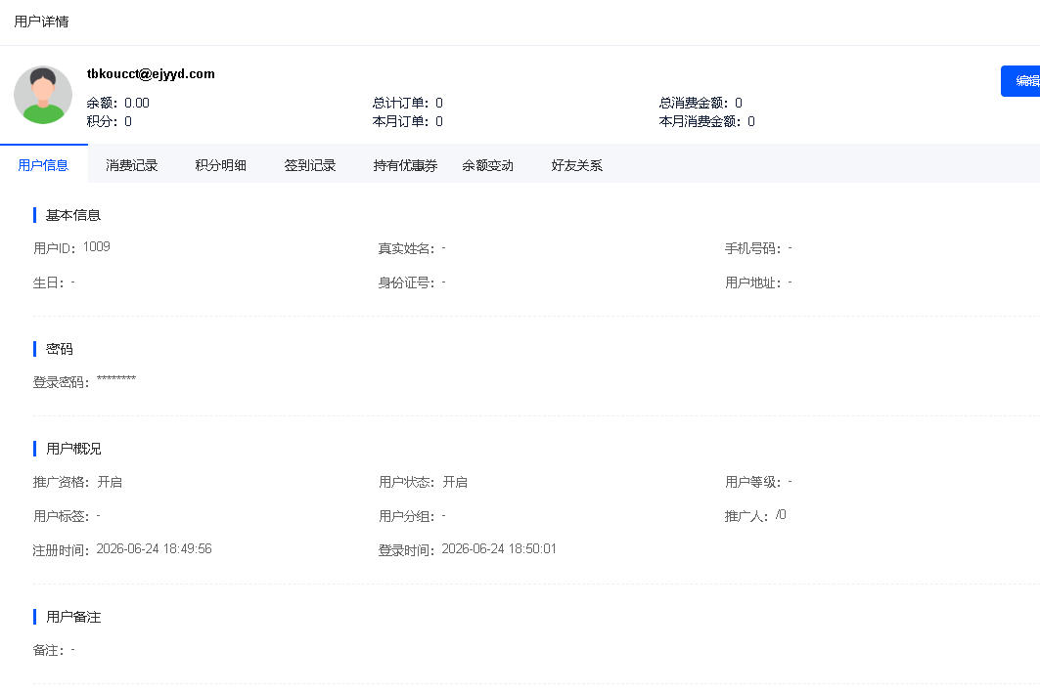Screen dimensions: 1040x694
Task: View the 持有优惠券 tab
Action: click(x=405, y=165)
